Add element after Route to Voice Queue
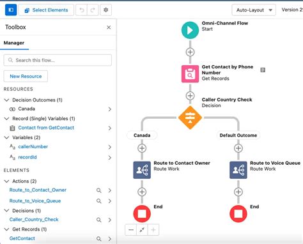This screenshot has width=303, height=244. tap(238, 192)
